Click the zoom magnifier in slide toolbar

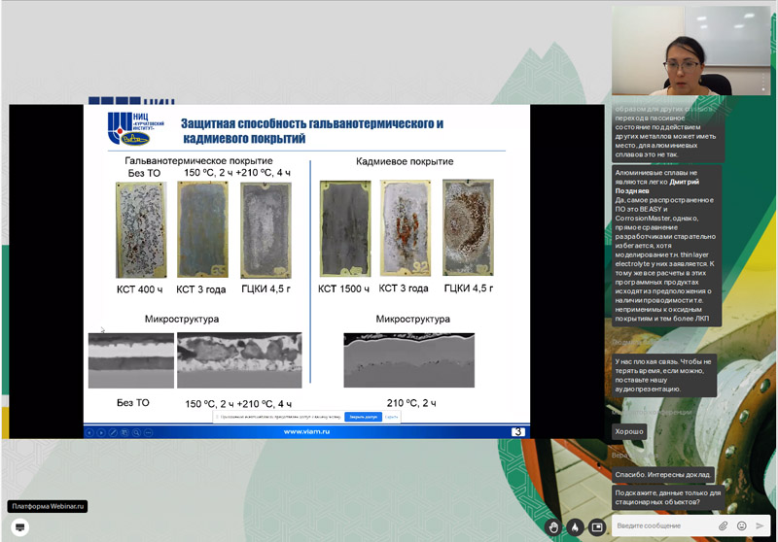tap(135, 432)
